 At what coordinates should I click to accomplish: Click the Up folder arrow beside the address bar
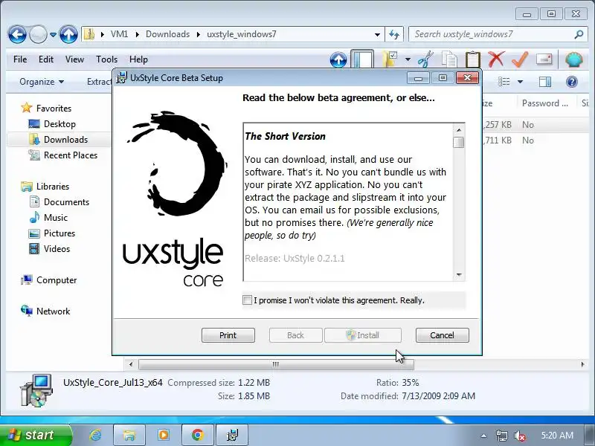point(68,34)
